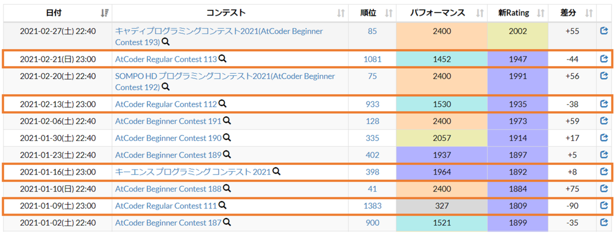
Task: Click rank 75 standings link
Action: [x=372, y=76]
